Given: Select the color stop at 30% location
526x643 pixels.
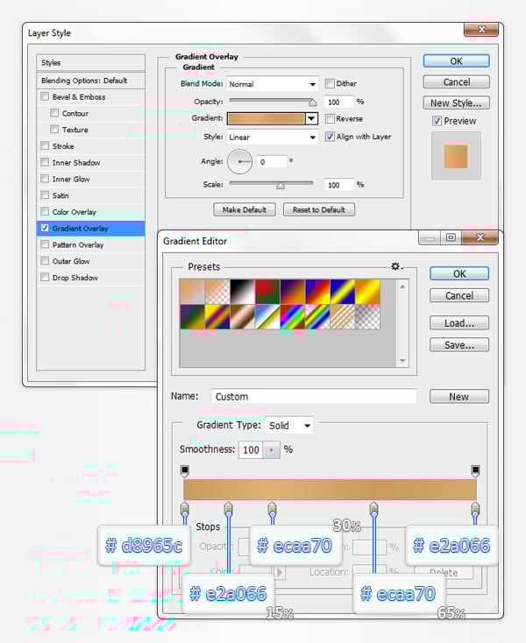Looking at the screenshot, I should tap(272, 508).
